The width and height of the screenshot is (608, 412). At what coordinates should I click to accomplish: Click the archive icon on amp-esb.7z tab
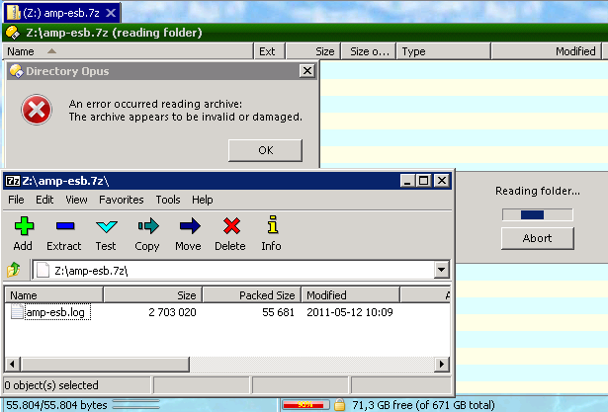14,13
